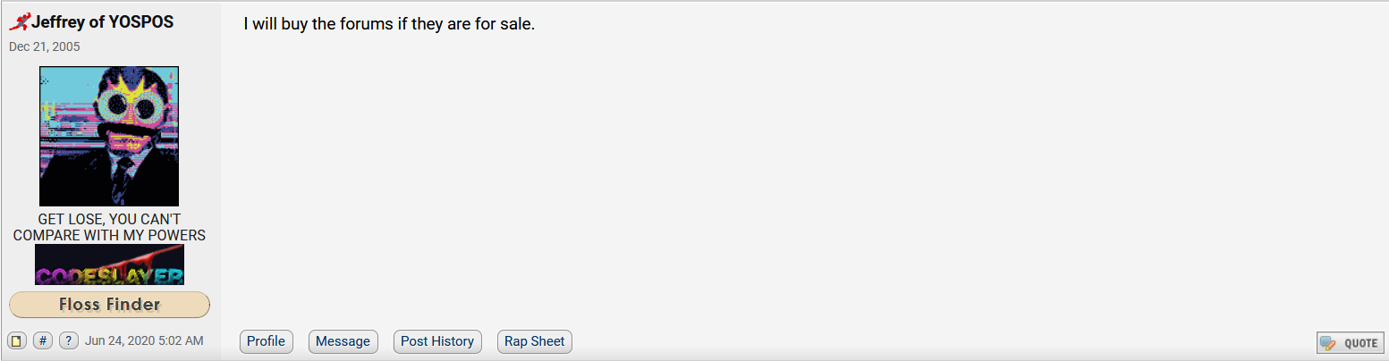Click the speech bubble icon on Quote
Viewport: 1389px width, 361px height.
pyautogui.click(x=1329, y=343)
